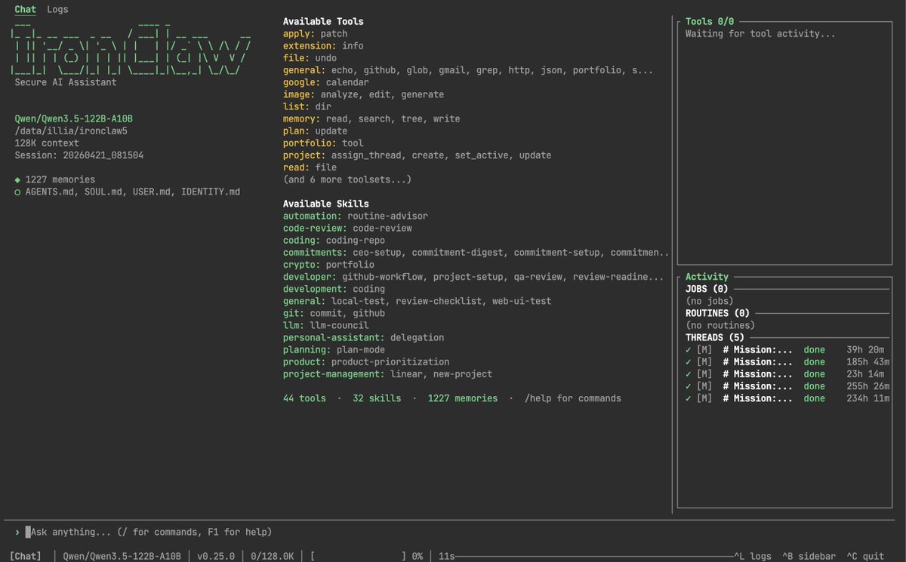Click the 'automation: routine-advisor' skill row
Screen dimensions: 906x562
click(x=356, y=216)
